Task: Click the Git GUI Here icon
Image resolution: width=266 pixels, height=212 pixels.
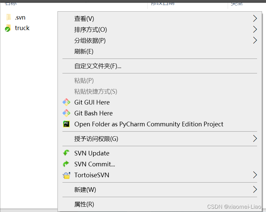Action: click(66, 102)
